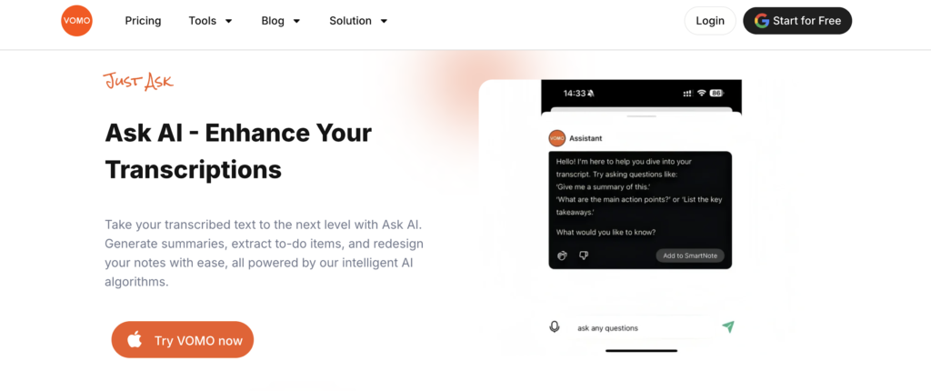
Task: Click the Google icon in Start for Free
Action: 762,21
